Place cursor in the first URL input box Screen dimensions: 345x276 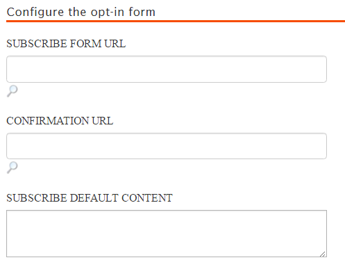tap(167, 69)
